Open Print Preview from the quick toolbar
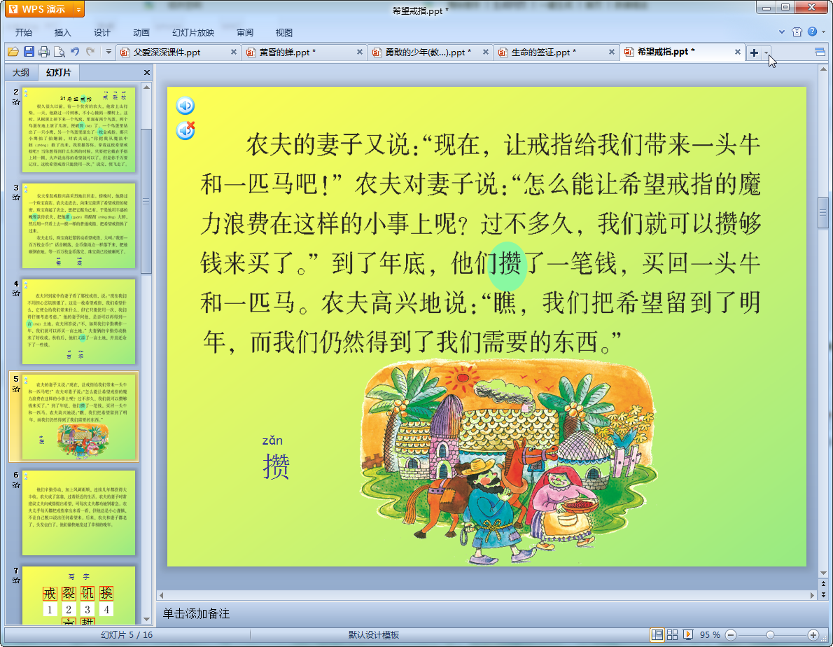This screenshot has width=833, height=647. pos(59,52)
